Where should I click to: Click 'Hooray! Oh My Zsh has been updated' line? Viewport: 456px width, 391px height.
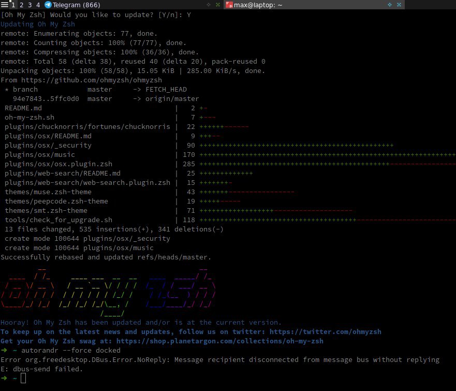click(141, 322)
